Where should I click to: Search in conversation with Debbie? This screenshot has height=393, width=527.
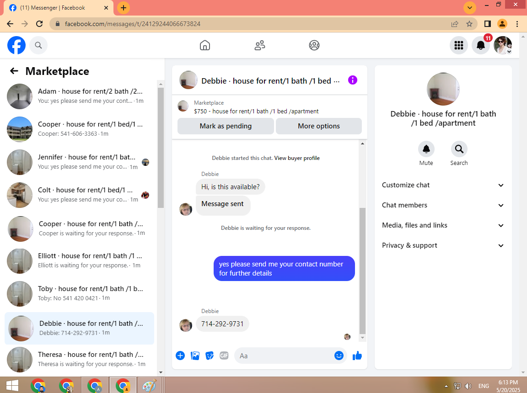click(459, 149)
